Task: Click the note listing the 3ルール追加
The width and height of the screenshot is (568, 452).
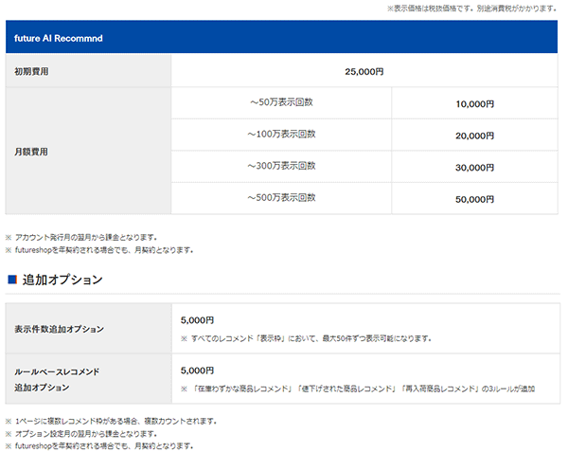Action: 358,389
